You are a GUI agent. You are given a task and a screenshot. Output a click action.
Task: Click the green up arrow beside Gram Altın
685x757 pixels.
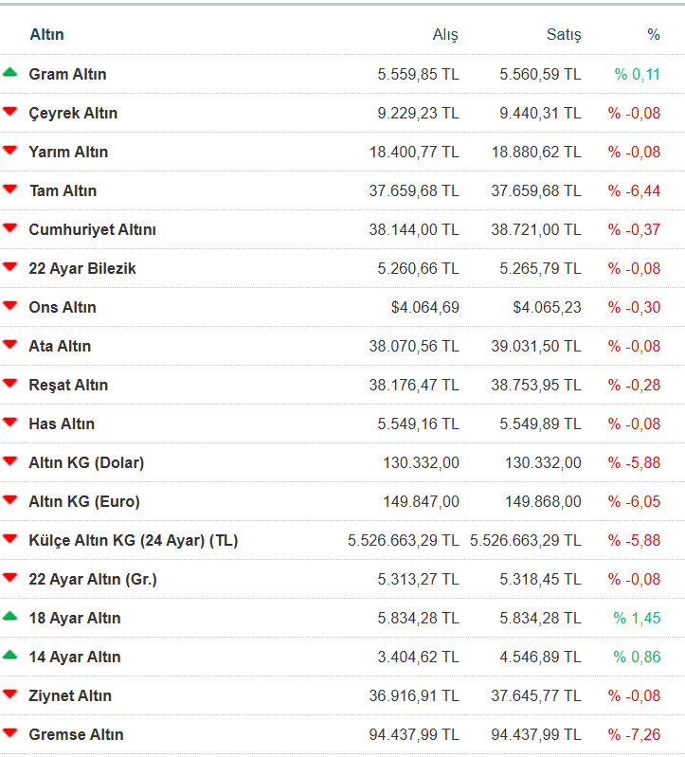pyautogui.click(x=10, y=72)
